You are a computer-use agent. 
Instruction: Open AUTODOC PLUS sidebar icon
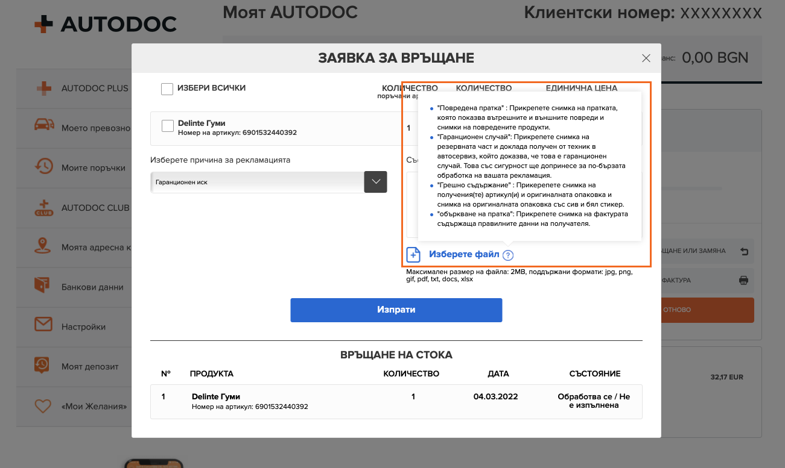click(x=43, y=88)
